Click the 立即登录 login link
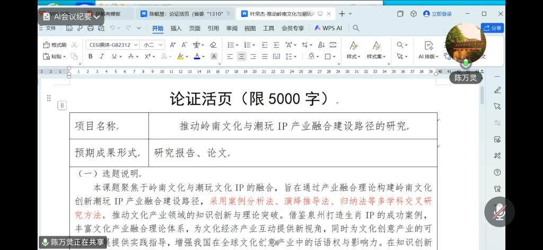 437,14
